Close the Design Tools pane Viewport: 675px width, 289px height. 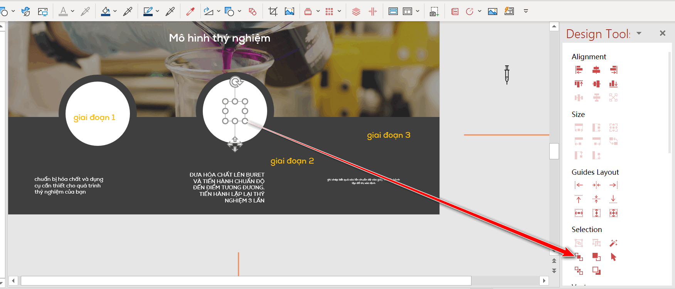[x=663, y=33]
